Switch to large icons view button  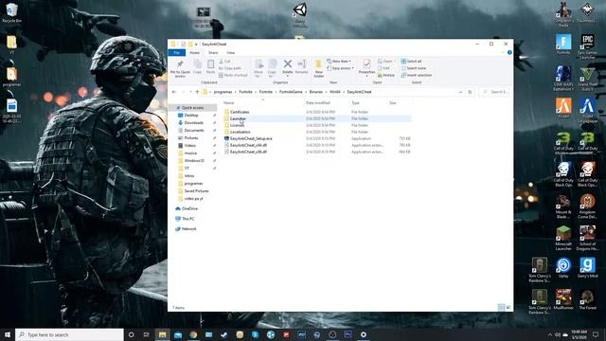(508, 307)
